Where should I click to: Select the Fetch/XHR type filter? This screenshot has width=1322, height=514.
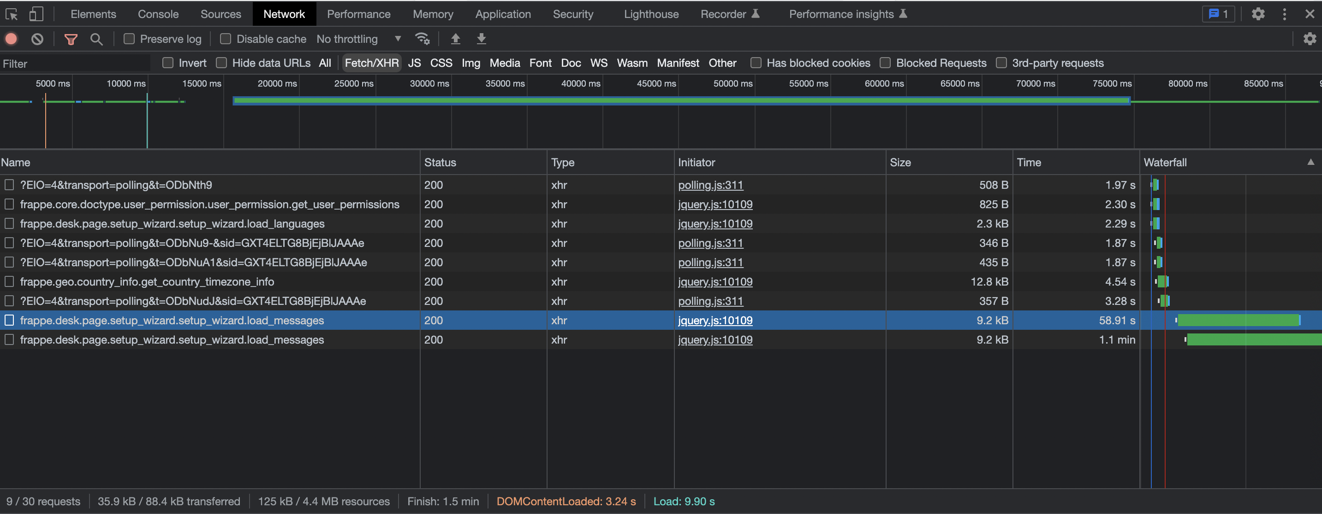point(372,63)
